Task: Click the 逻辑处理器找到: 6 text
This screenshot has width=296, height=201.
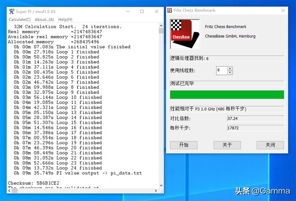Action: pyautogui.click(x=189, y=58)
